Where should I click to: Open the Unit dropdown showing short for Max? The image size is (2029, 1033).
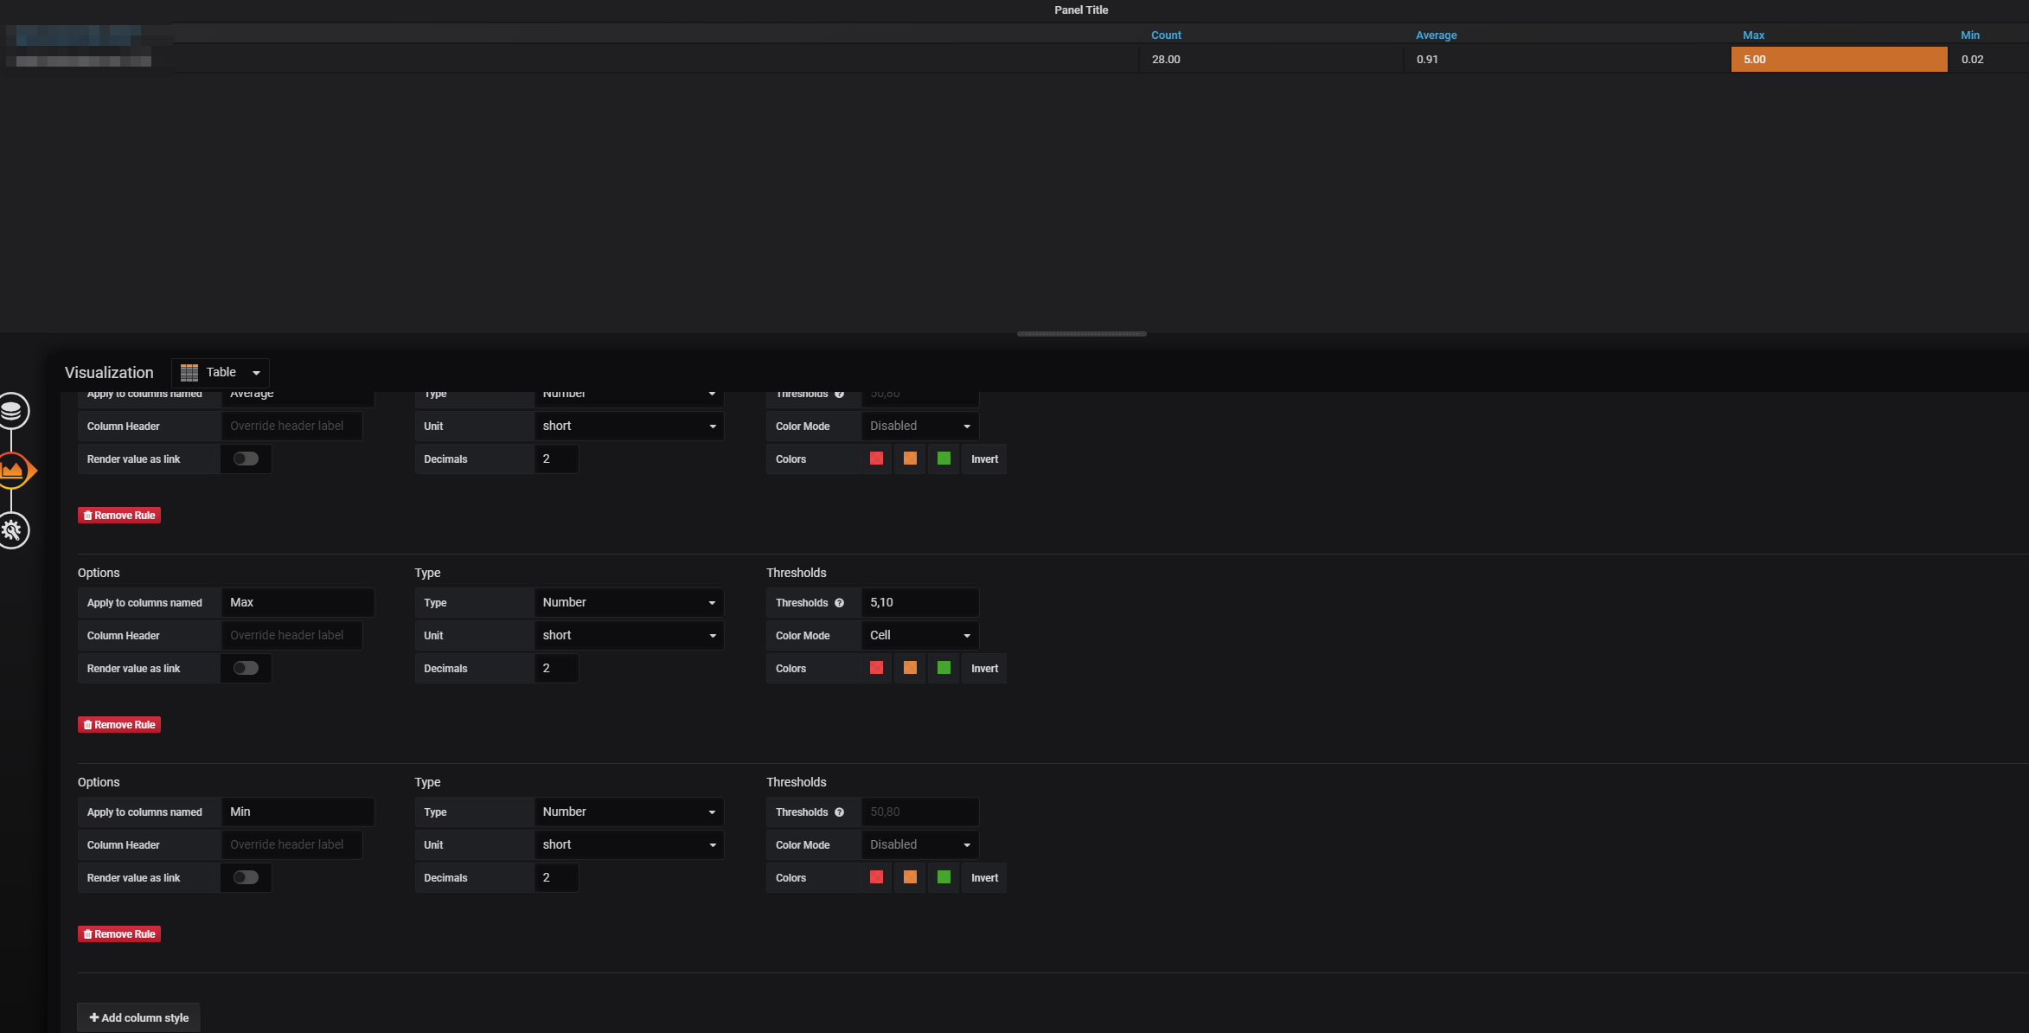coord(629,635)
